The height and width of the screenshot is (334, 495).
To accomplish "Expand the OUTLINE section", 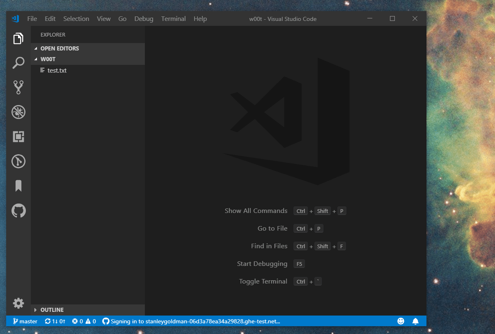I will coord(52,310).
